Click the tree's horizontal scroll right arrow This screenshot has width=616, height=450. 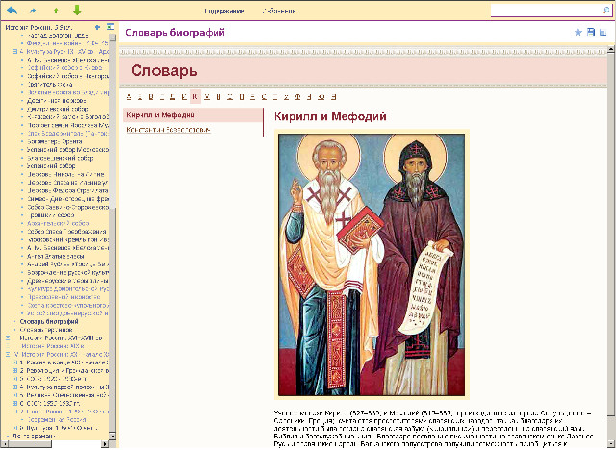105,443
